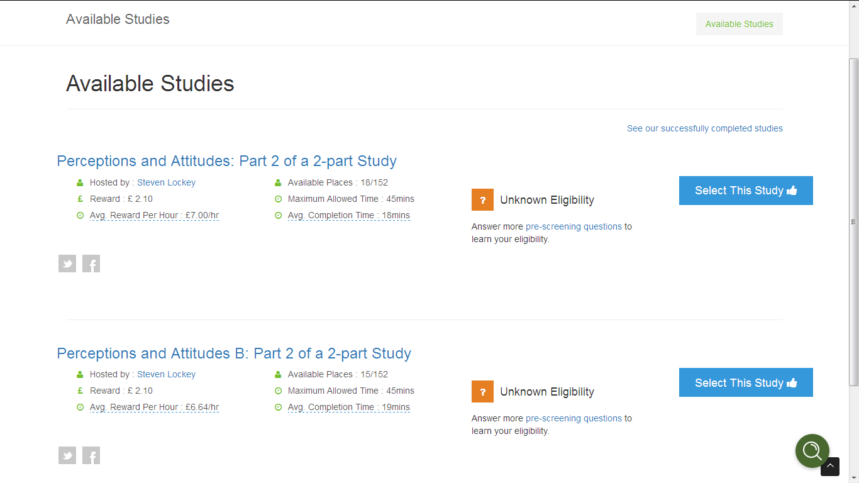Select the Perceptions and Attitudes B study

point(746,382)
